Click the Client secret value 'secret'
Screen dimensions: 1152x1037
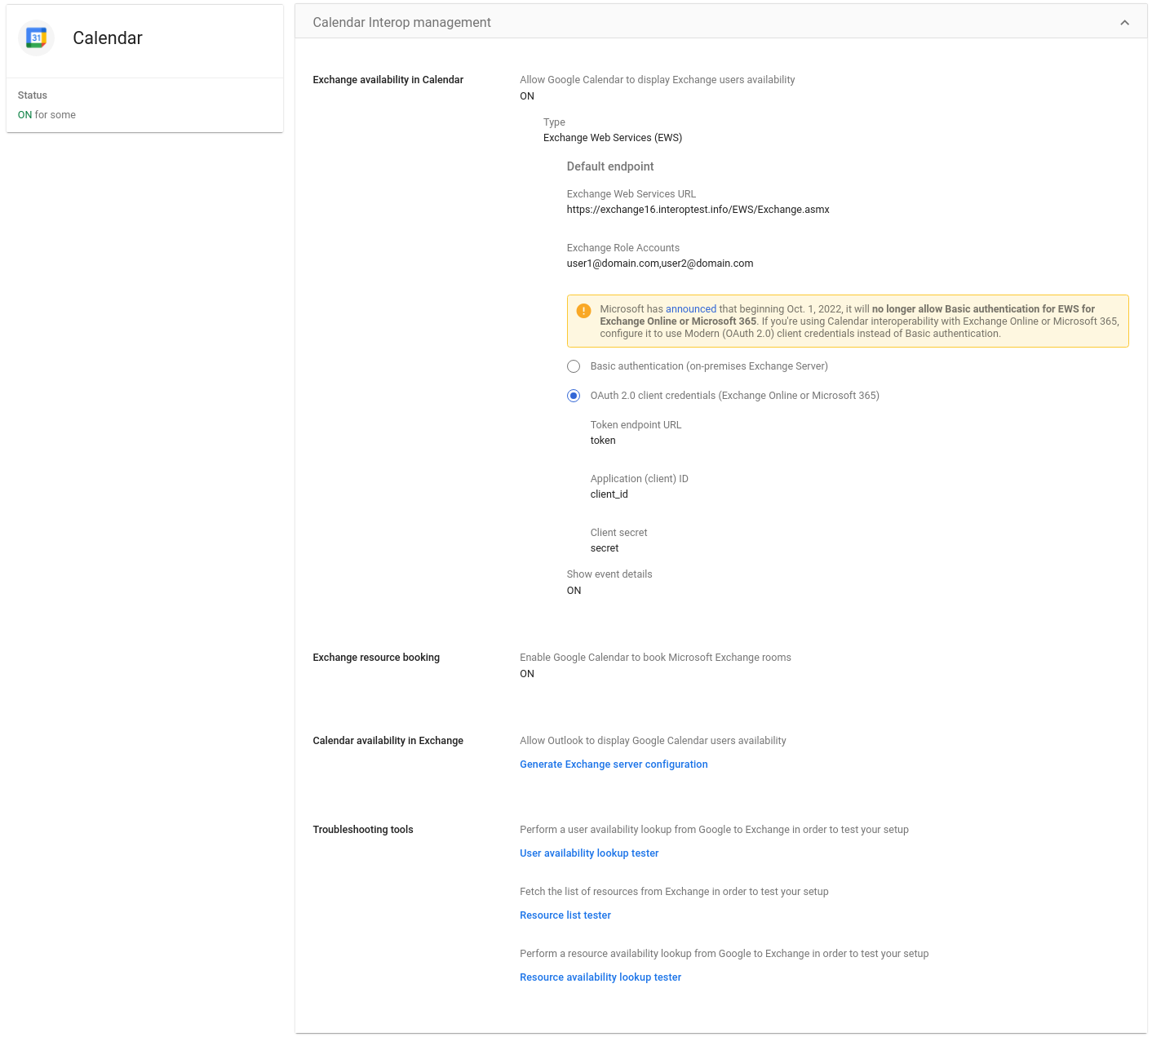605,548
